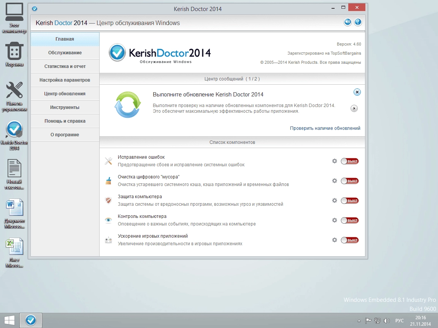The height and width of the screenshot is (328, 438).
Task: Click the eye icon for computer monitoring
Action: click(108, 220)
